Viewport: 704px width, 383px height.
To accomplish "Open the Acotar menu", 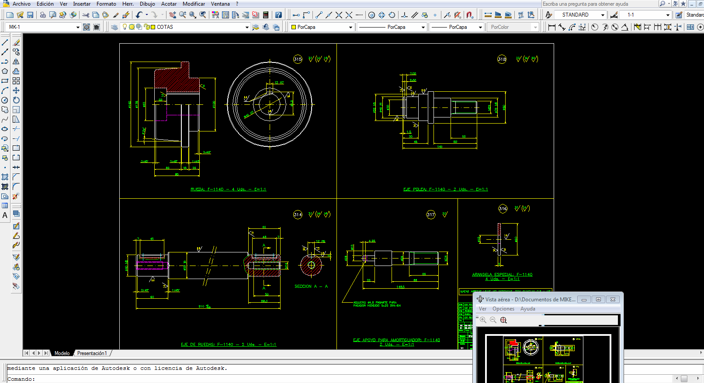I will [169, 4].
